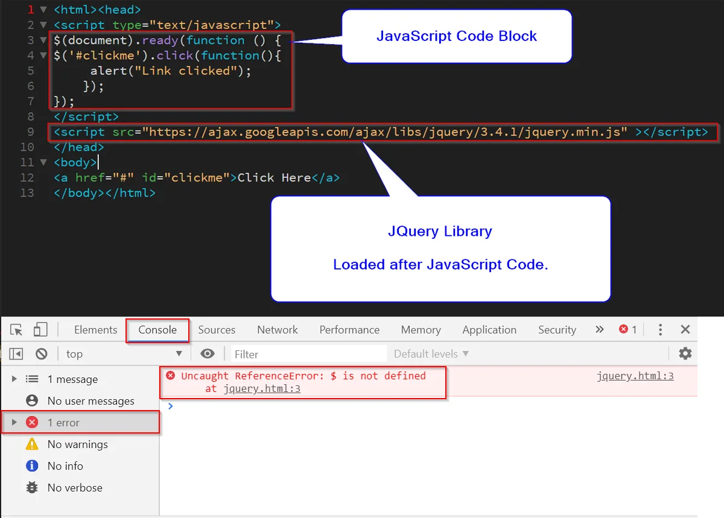
Task: Clear the console with the block icon
Action: [x=41, y=354]
